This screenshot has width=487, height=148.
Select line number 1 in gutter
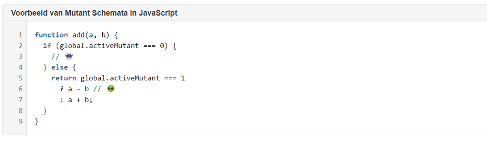click(x=20, y=35)
